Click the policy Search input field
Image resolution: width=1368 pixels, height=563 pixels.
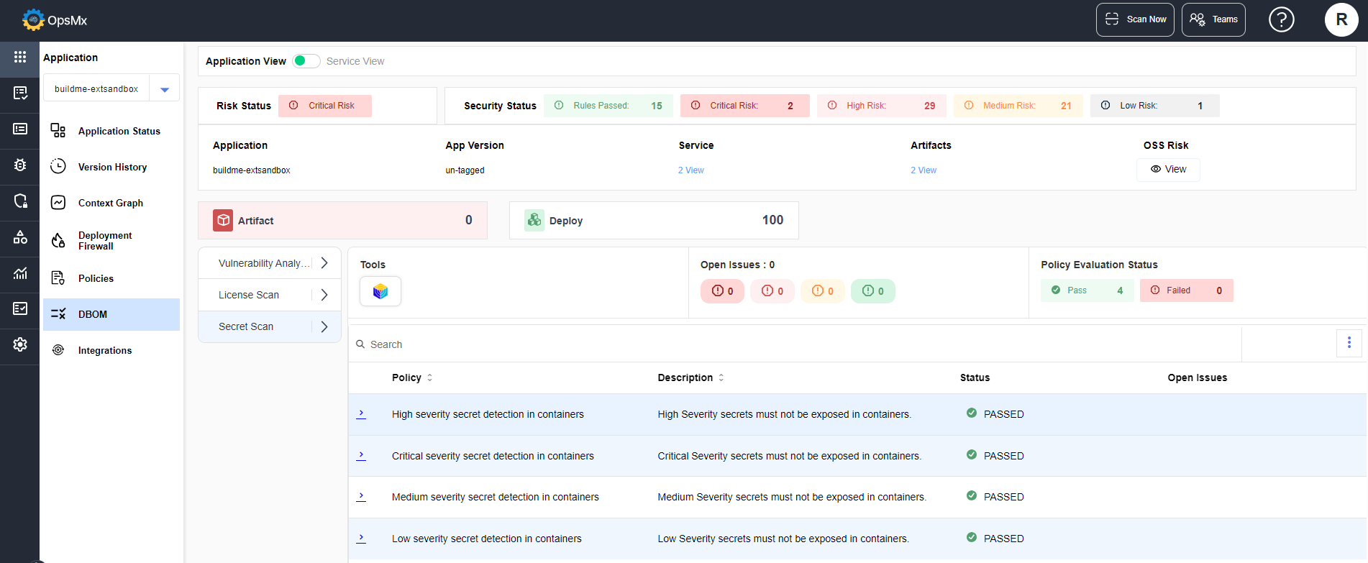(798, 344)
